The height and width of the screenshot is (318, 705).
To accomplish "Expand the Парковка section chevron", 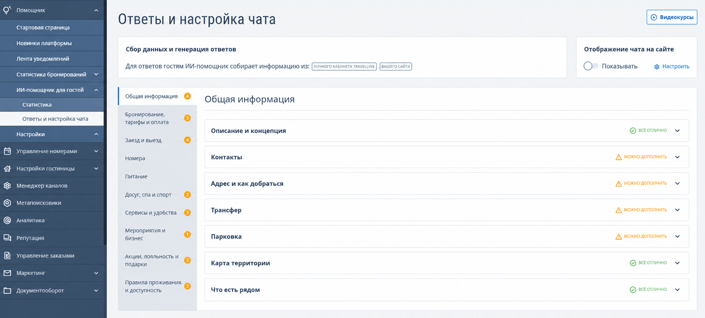I will (677, 237).
